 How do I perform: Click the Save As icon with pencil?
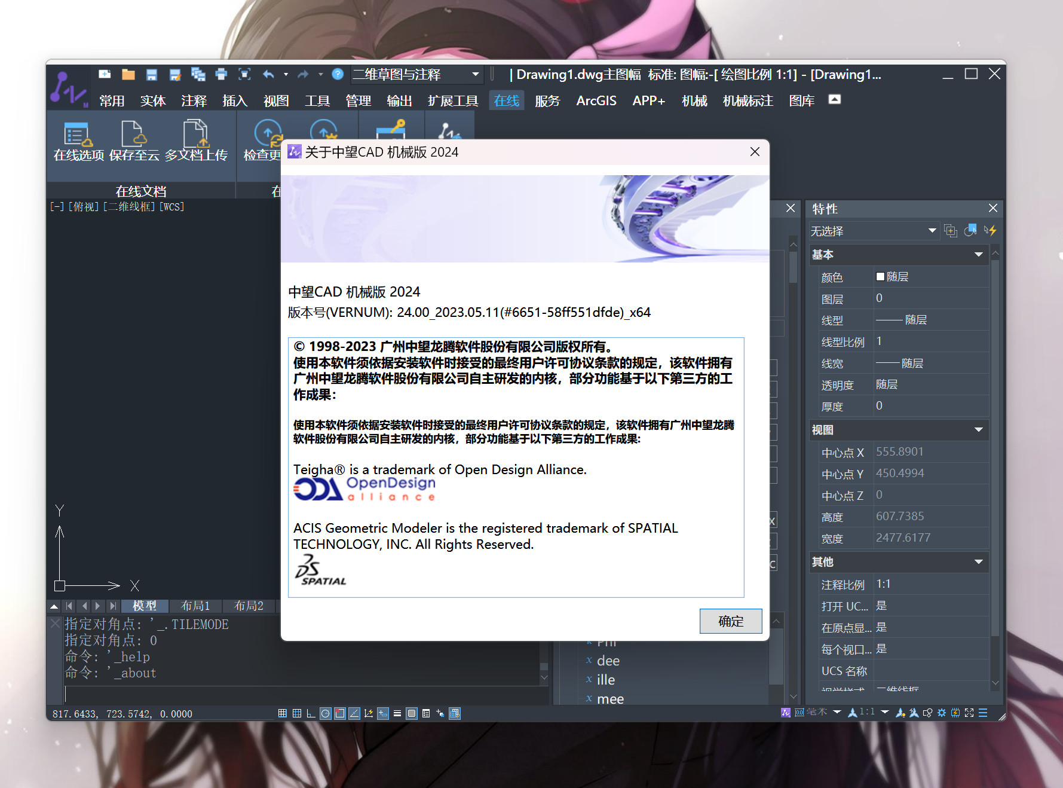point(175,74)
